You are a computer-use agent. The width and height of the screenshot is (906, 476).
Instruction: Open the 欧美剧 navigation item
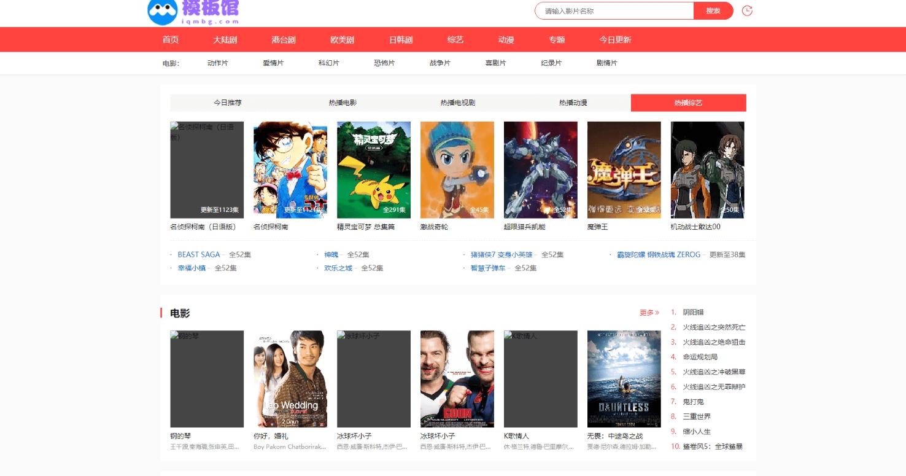[x=343, y=40]
